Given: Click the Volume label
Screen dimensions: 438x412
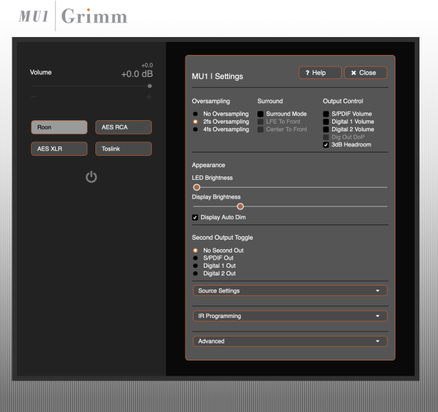Looking at the screenshot, I should tap(41, 72).
